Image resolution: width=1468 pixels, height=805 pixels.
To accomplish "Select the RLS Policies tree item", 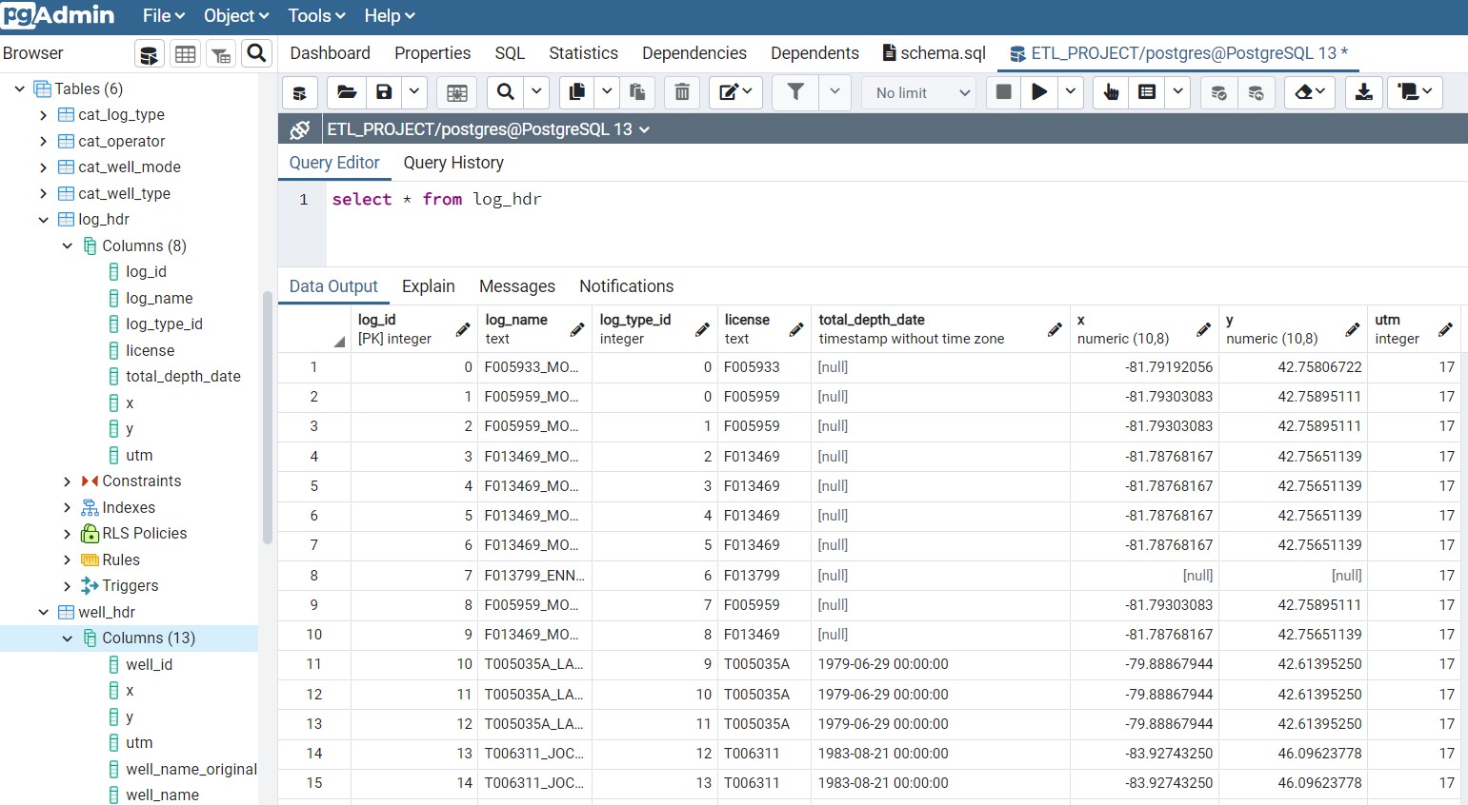I will click(x=144, y=534).
